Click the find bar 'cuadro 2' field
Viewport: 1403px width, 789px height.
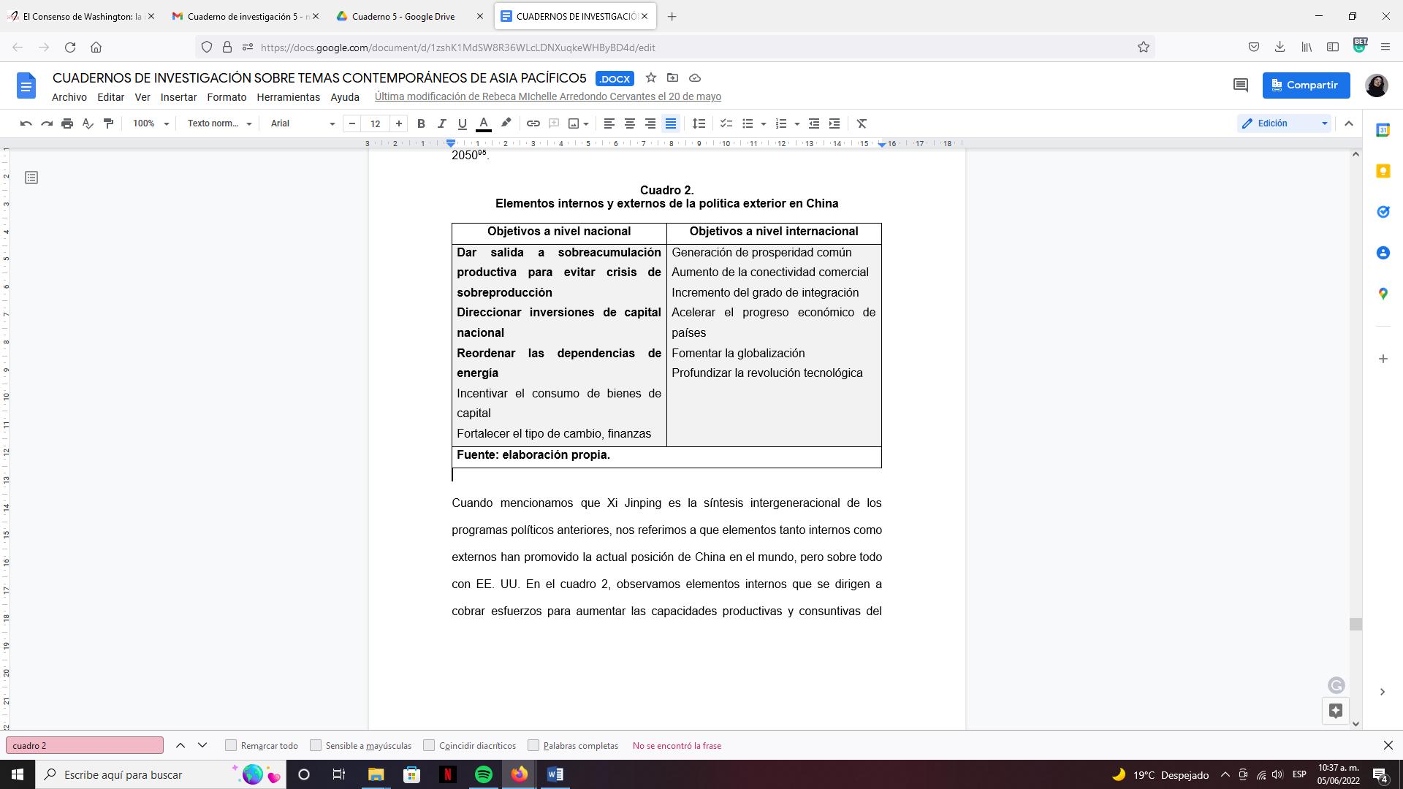(85, 745)
